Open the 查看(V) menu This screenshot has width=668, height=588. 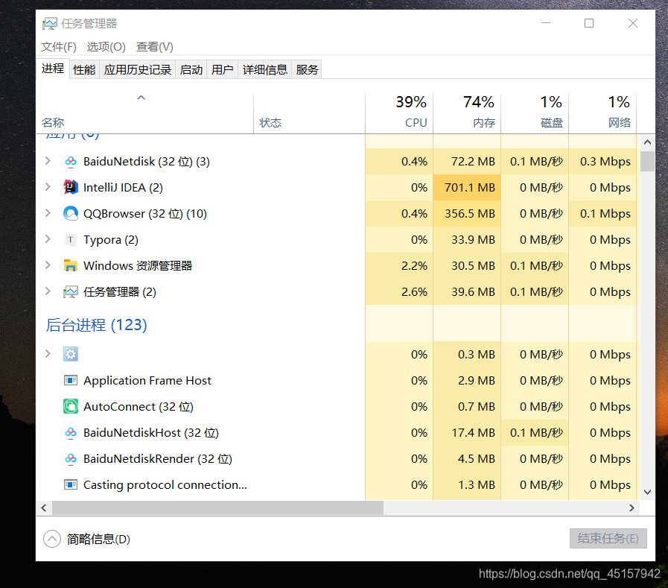coord(155,46)
